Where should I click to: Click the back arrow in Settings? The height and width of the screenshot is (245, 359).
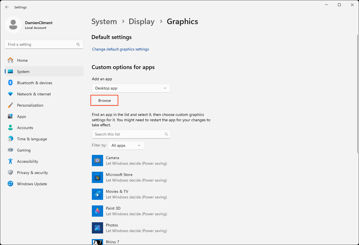[7, 7]
